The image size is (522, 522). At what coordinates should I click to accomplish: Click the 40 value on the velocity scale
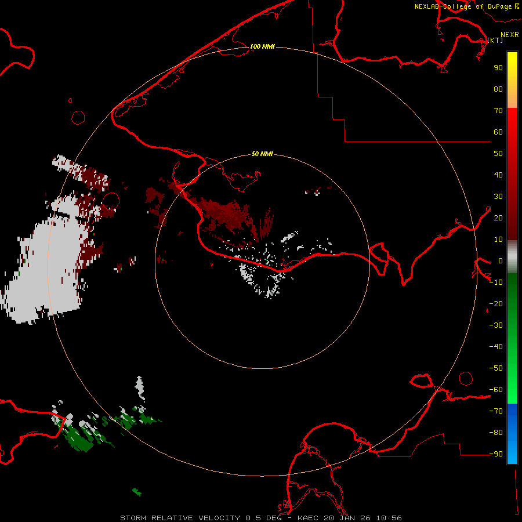click(498, 175)
